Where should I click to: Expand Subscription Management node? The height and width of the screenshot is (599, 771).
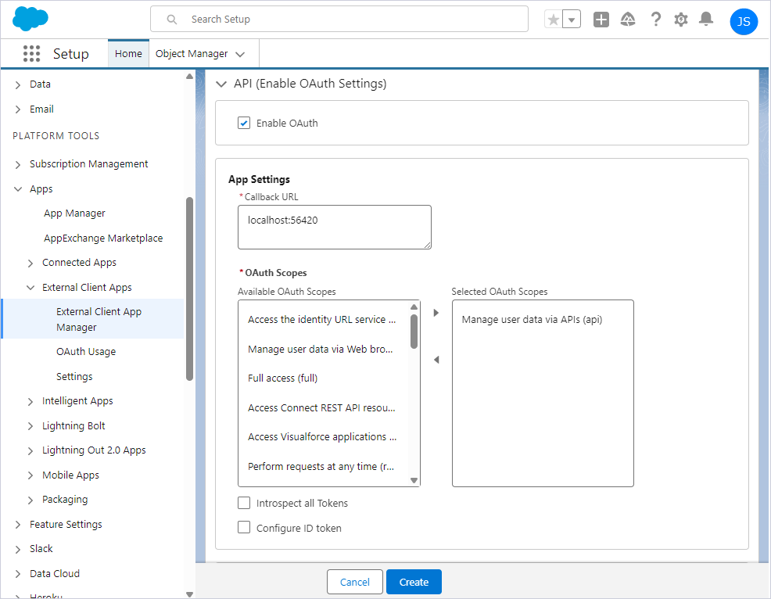point(18,164)
